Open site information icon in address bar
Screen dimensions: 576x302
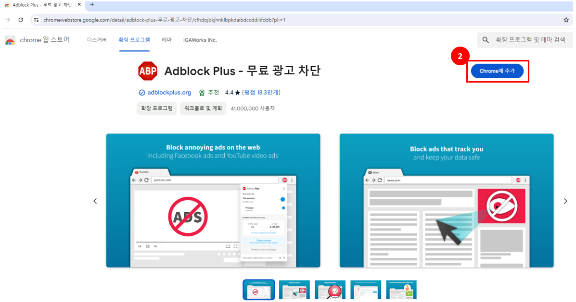[x=36, y=20]
